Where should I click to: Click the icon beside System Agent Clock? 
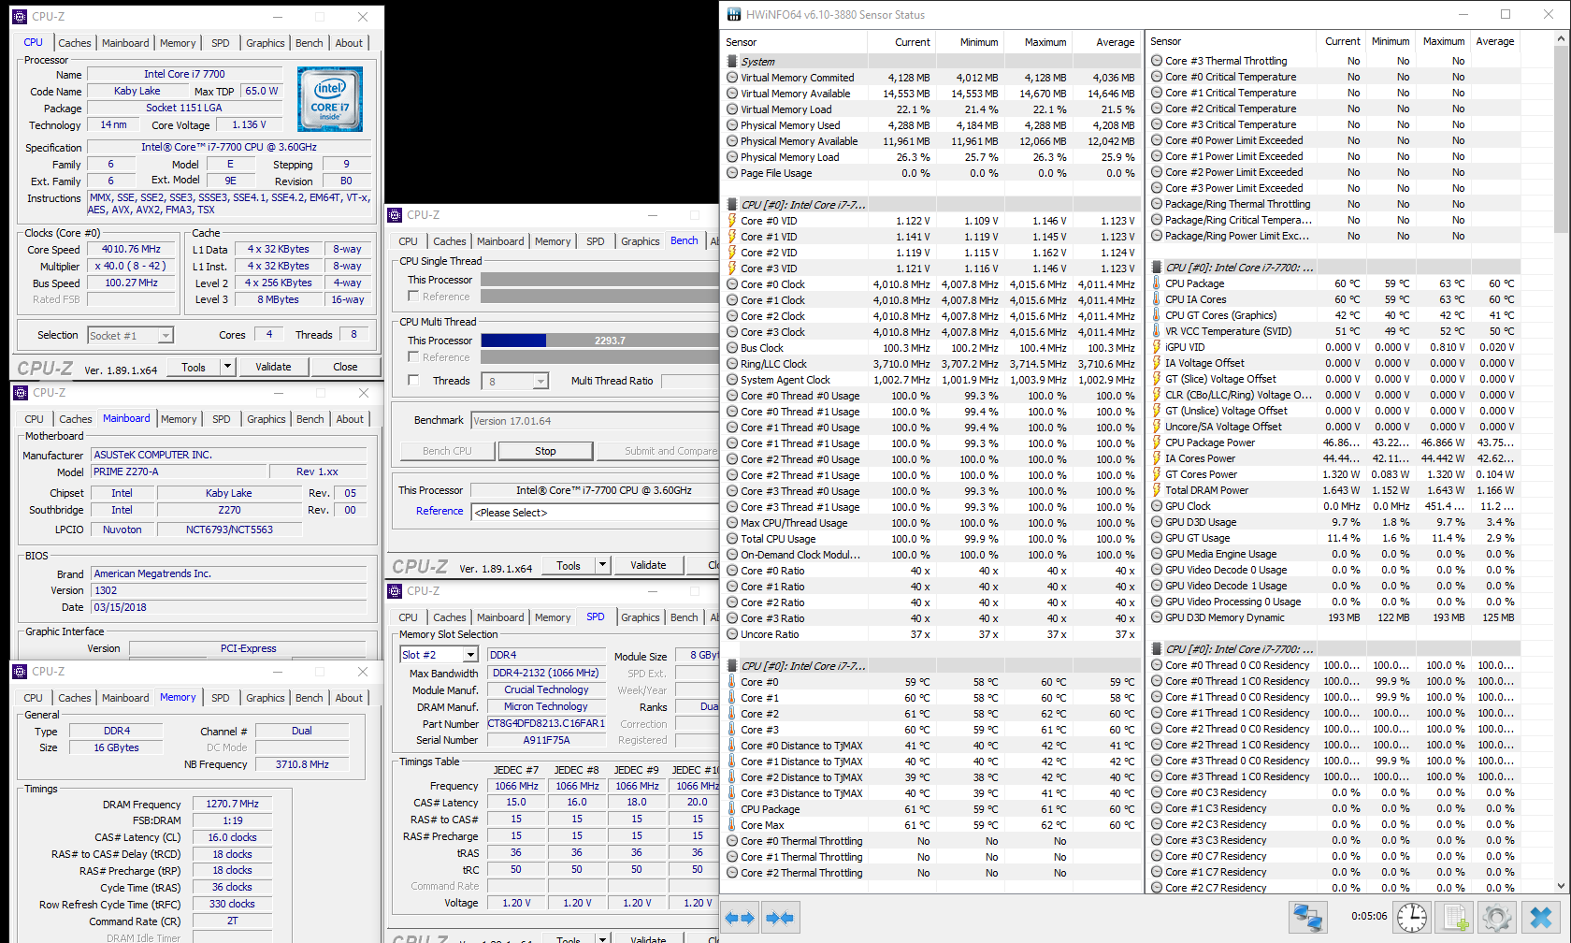pos(732,380)
